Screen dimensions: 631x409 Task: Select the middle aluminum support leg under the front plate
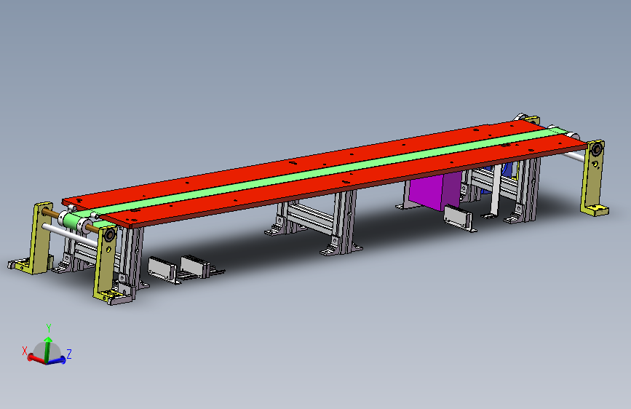click(x=344, y=223)
